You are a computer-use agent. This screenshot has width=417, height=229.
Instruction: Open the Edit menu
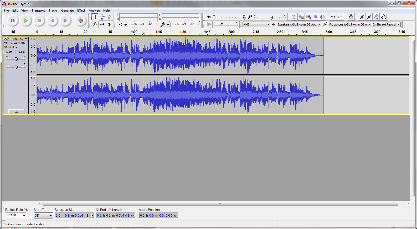point(15,11)
